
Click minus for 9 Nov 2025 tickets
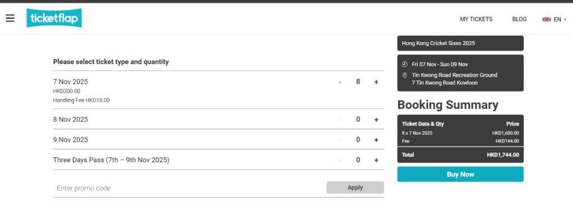(340, 140)
